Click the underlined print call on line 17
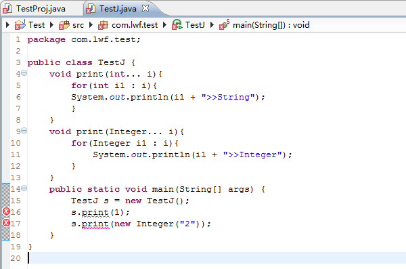406x269 pixels. (95, 224)
